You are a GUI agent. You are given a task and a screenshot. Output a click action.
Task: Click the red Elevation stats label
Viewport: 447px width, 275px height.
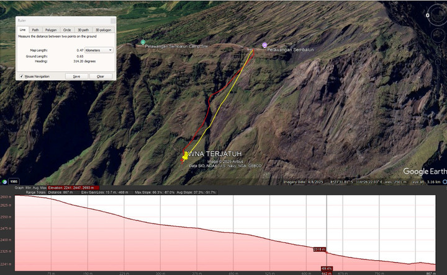(72, 187)
